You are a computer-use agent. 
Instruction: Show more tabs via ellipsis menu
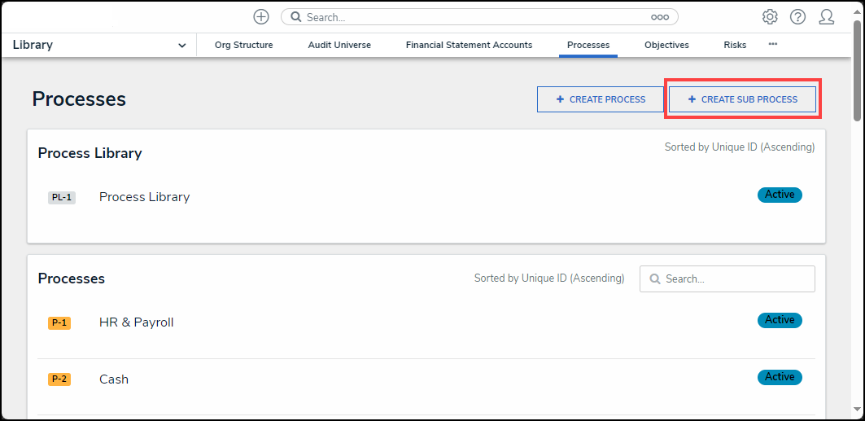tap(772, 44)
